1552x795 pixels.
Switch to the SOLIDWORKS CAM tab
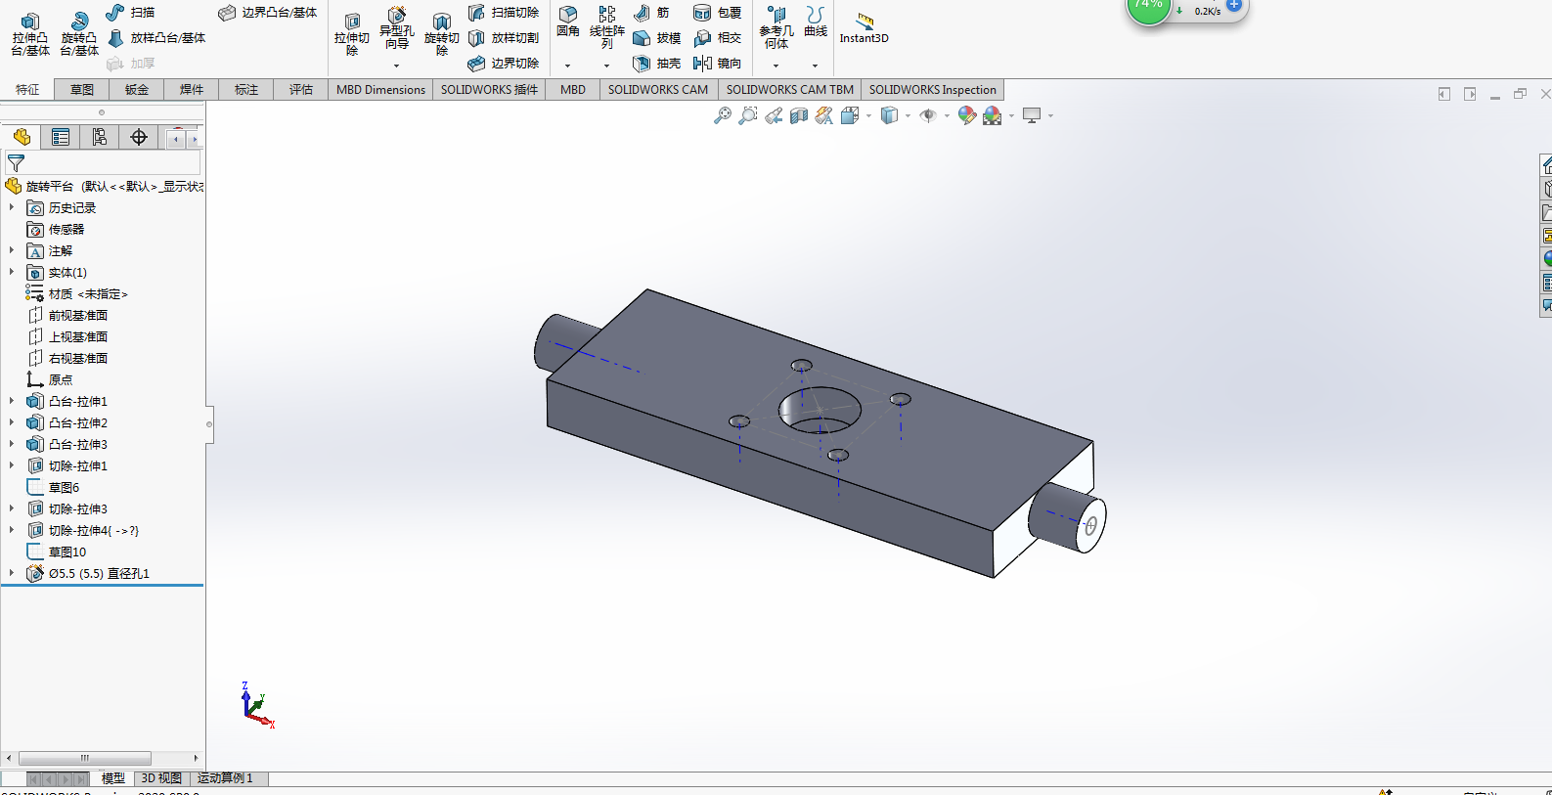(658, 89)
